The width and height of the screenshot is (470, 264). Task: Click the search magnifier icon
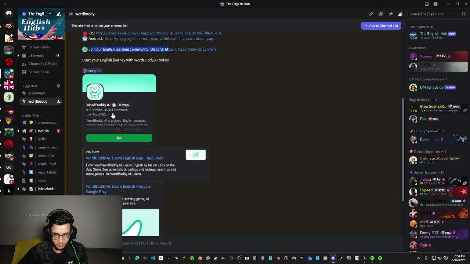tap(464, 14)
